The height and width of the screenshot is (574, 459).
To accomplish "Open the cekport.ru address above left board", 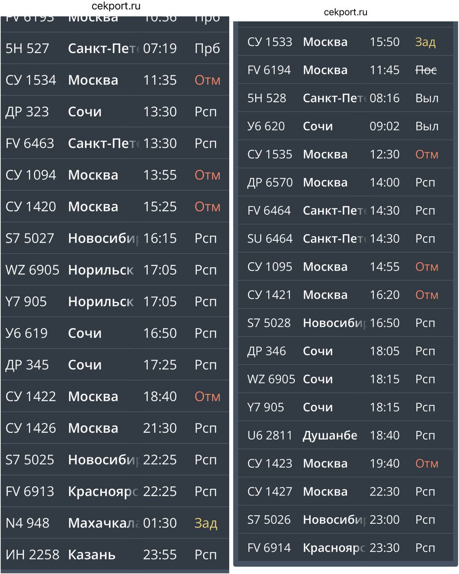I will pyautogui.click(x=116, y=6).
